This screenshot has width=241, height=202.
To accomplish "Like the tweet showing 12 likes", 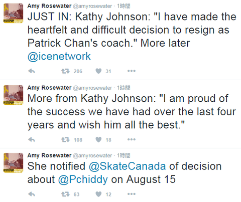I will (98, 194).
